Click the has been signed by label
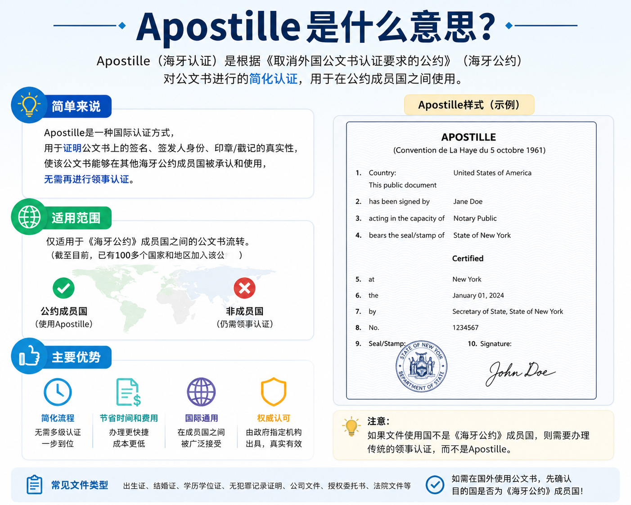Screen dimensions: 631x505 click(399, 202)
